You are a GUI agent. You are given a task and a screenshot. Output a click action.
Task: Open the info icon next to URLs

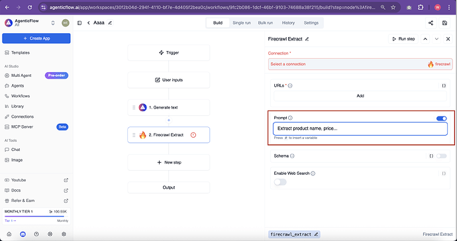coord(290,85)
